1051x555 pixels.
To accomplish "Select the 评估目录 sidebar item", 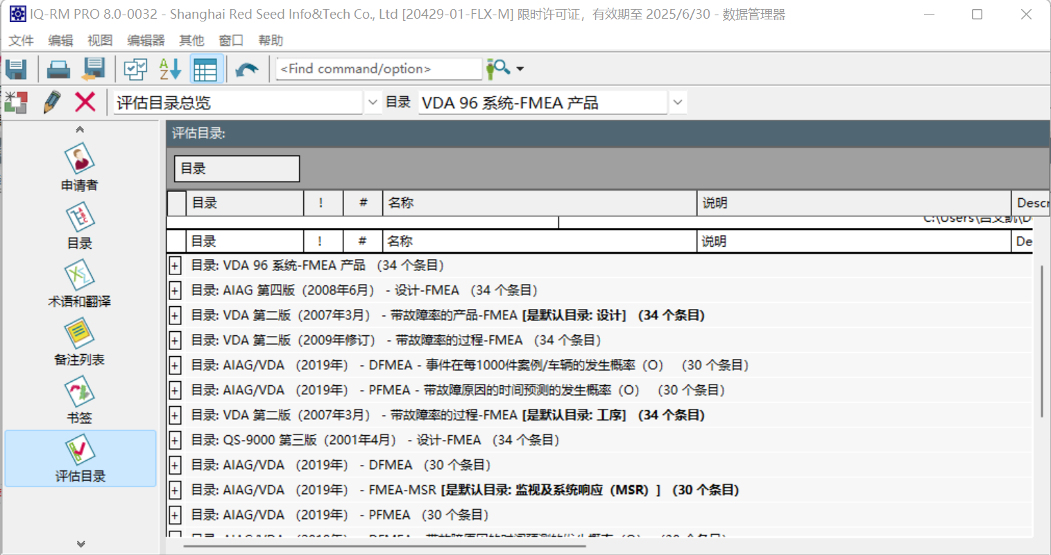I will [x=80, y=458].
